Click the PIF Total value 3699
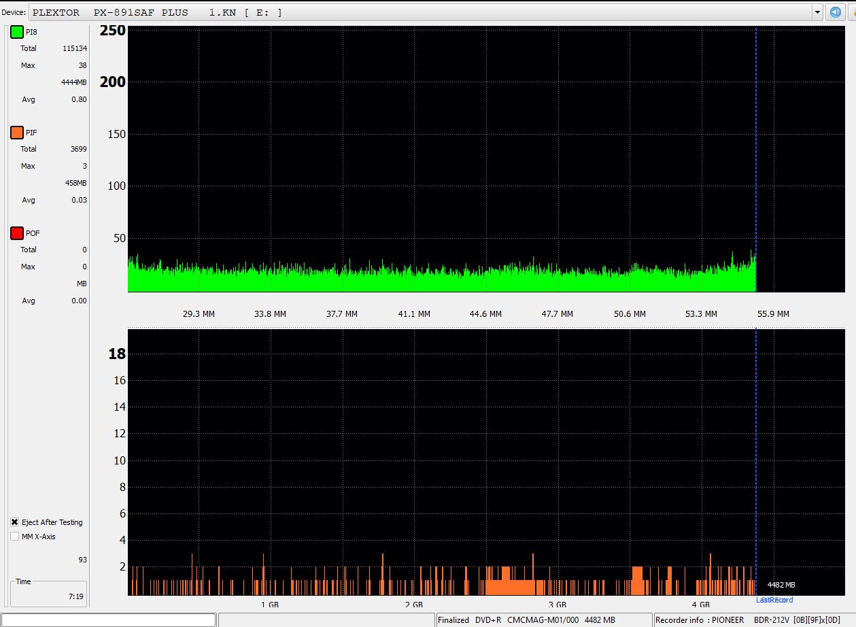The height and width of the screenshot is (627, 856). click(x=78, y=149)
